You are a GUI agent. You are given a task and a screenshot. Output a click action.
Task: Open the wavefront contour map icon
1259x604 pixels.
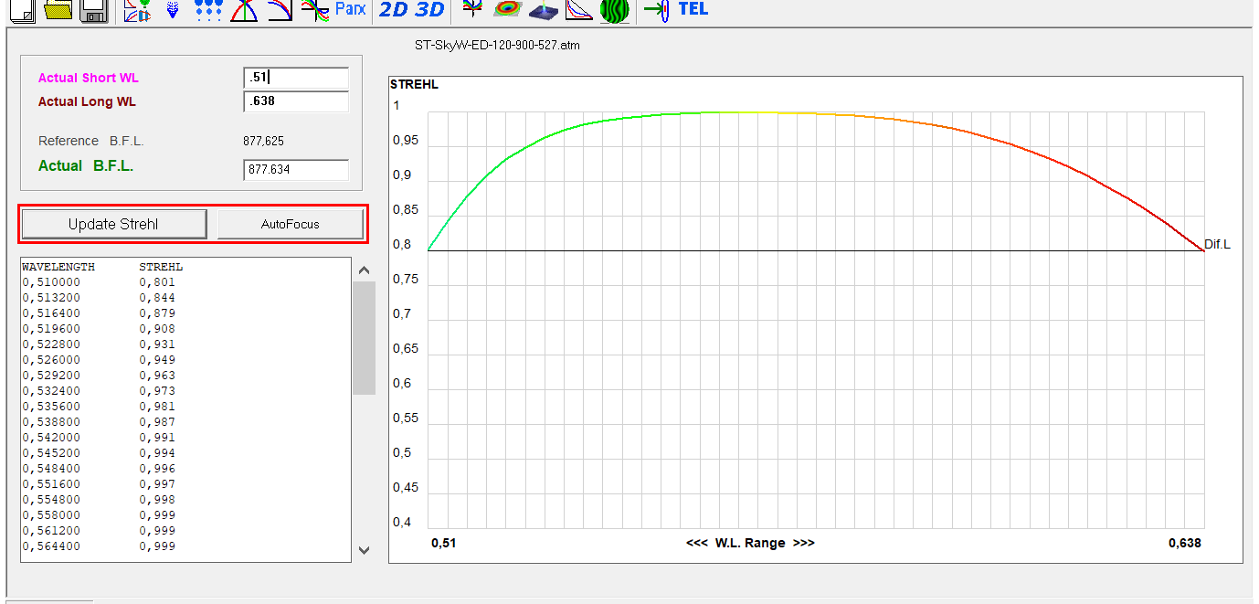tap(506, 10)
